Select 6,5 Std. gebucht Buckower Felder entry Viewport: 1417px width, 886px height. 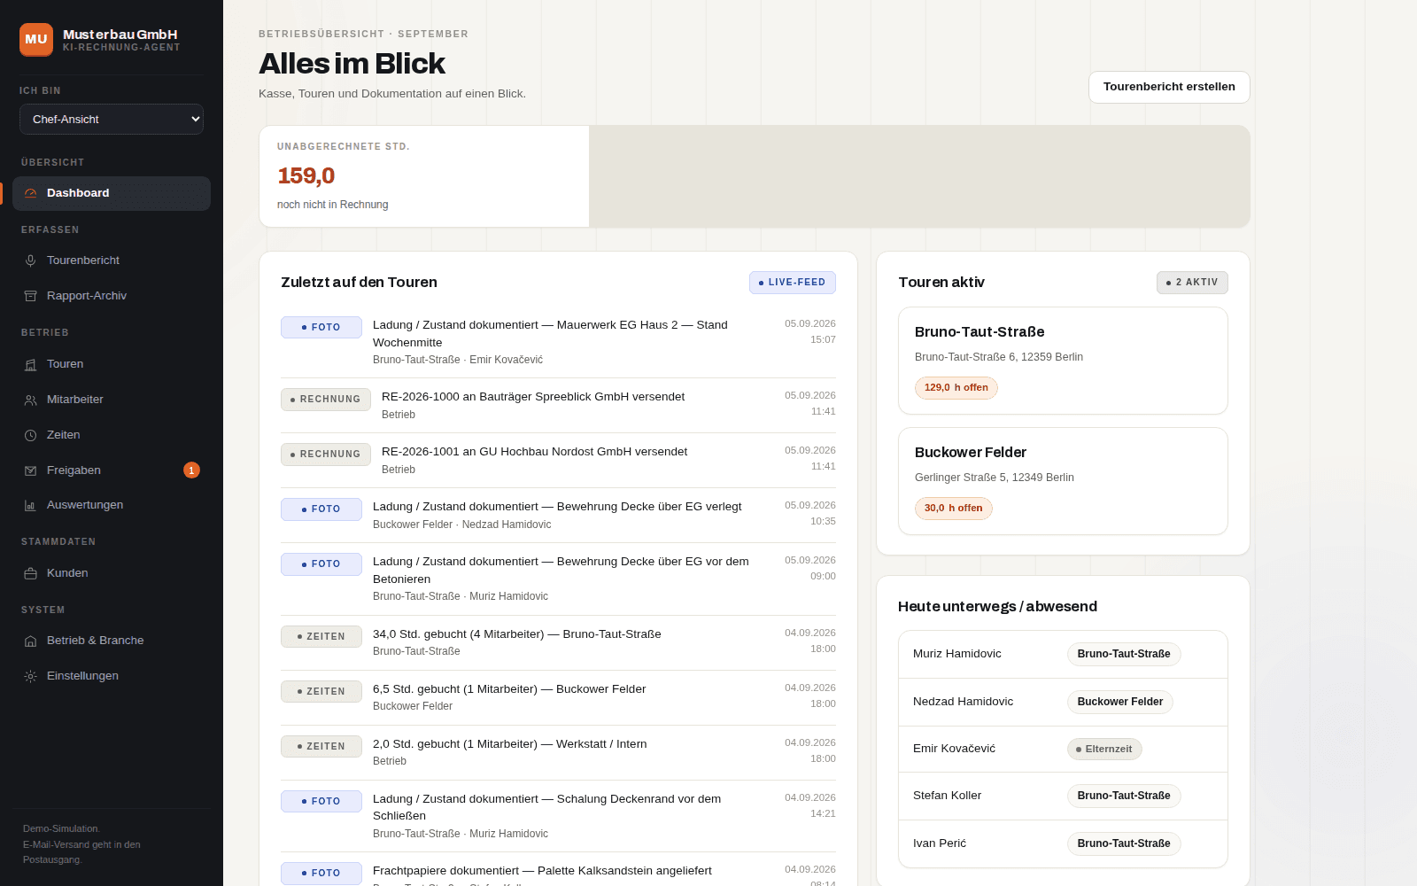(x=558, y=697)
